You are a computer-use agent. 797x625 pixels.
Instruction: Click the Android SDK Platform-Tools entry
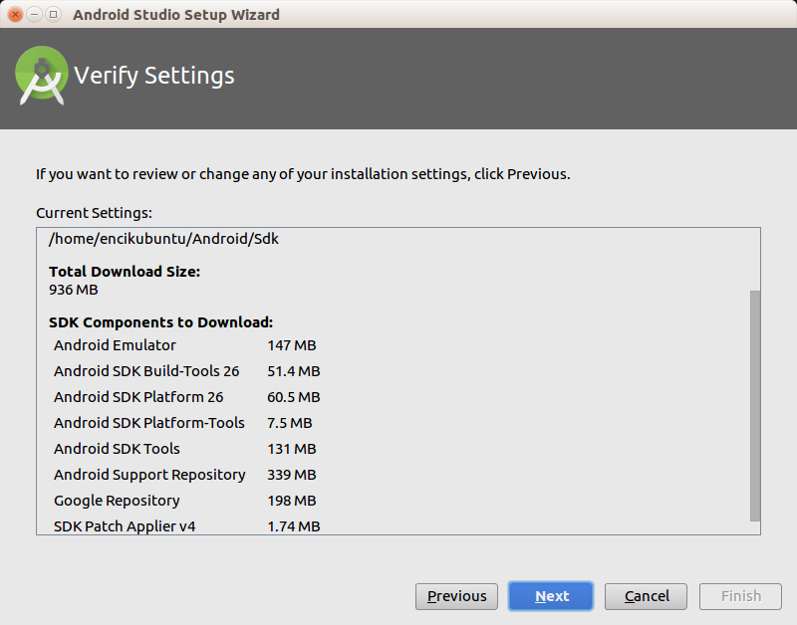coord(149,423)
